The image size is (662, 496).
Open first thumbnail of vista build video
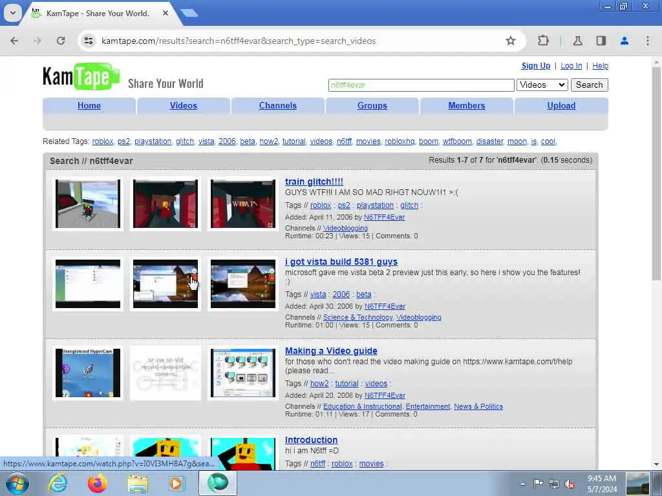88,284
